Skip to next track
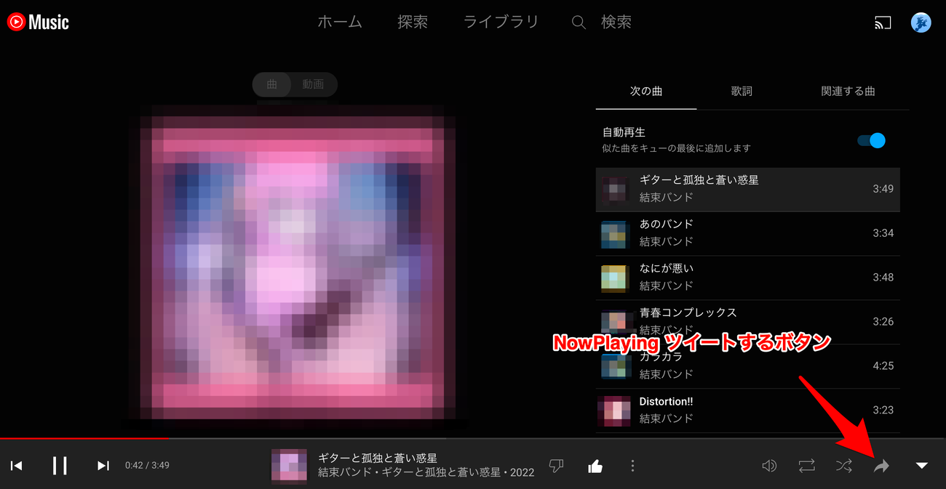 [103, 466]
